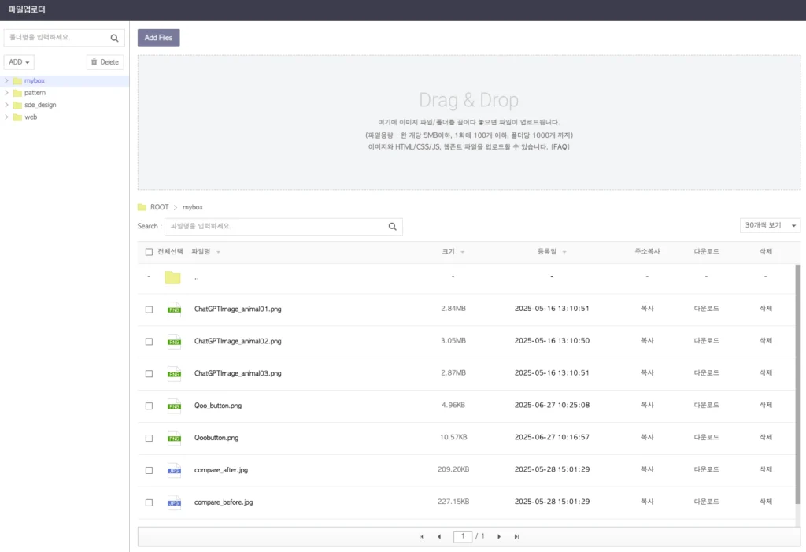
Task: Click PNG icon of ChatGPTImage_animal03.png
Action: click(174, 373)
